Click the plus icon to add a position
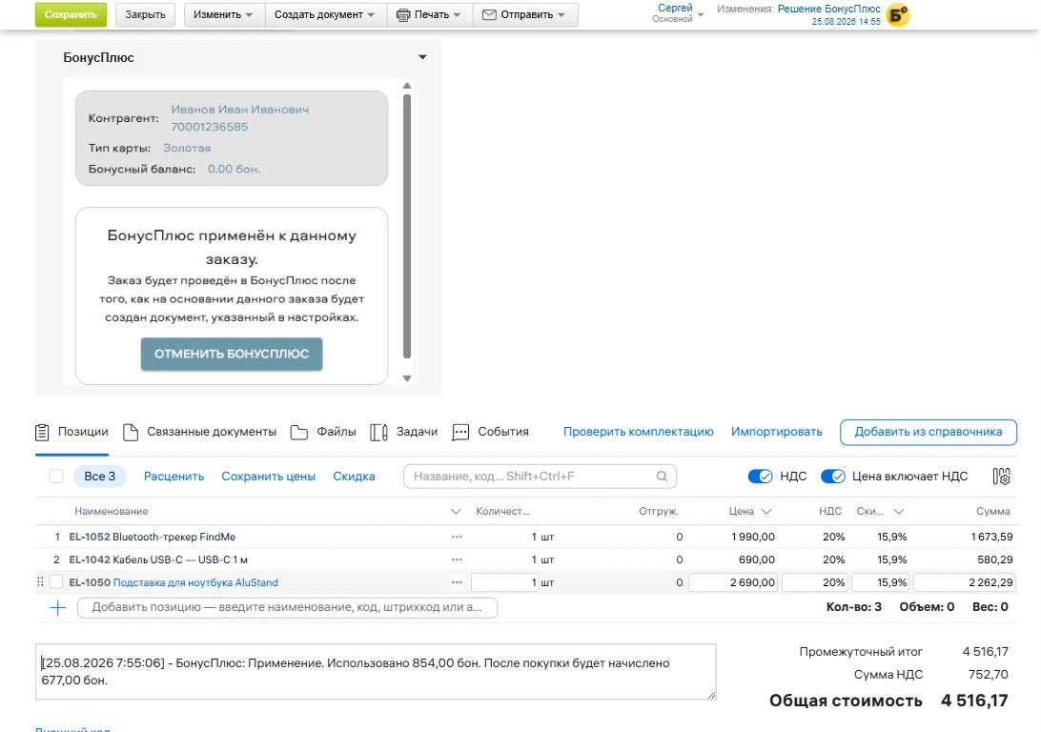This screenshot has height=732, width=1041. click(58, 607)
